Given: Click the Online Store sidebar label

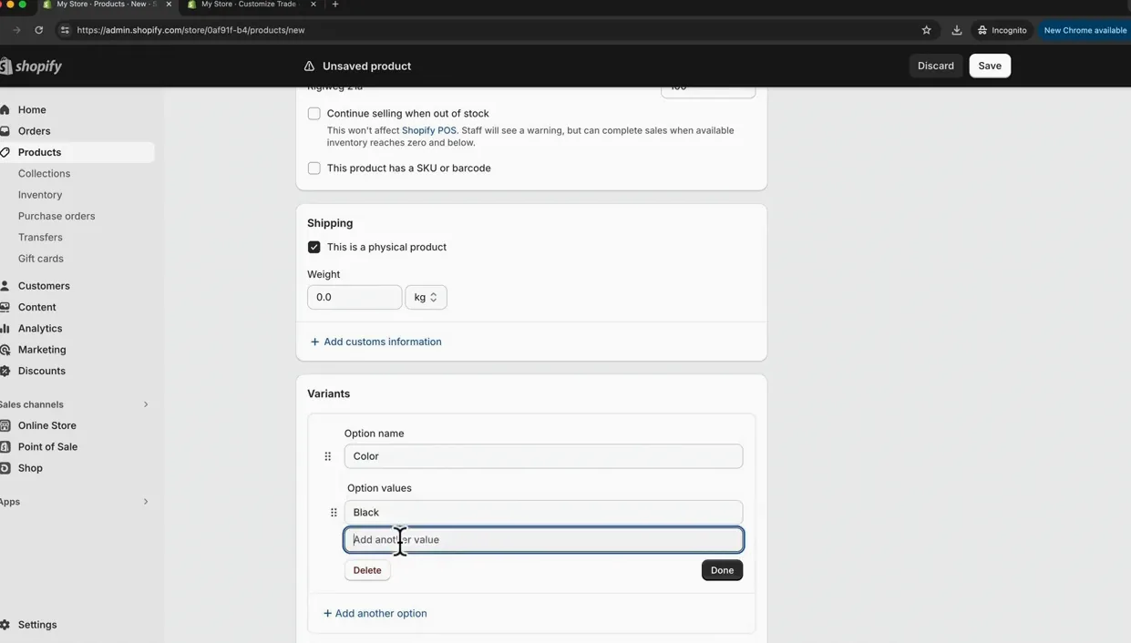Looking at the screenshot, I should click(47, 425).
